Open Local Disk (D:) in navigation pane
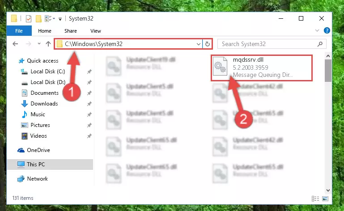This screenshot has width=344, height=211. (48, 82)
